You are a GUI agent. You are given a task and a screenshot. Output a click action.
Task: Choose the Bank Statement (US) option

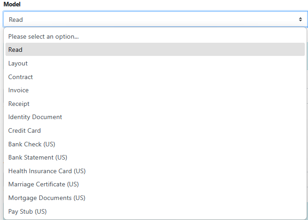click(x=38, y=157)
